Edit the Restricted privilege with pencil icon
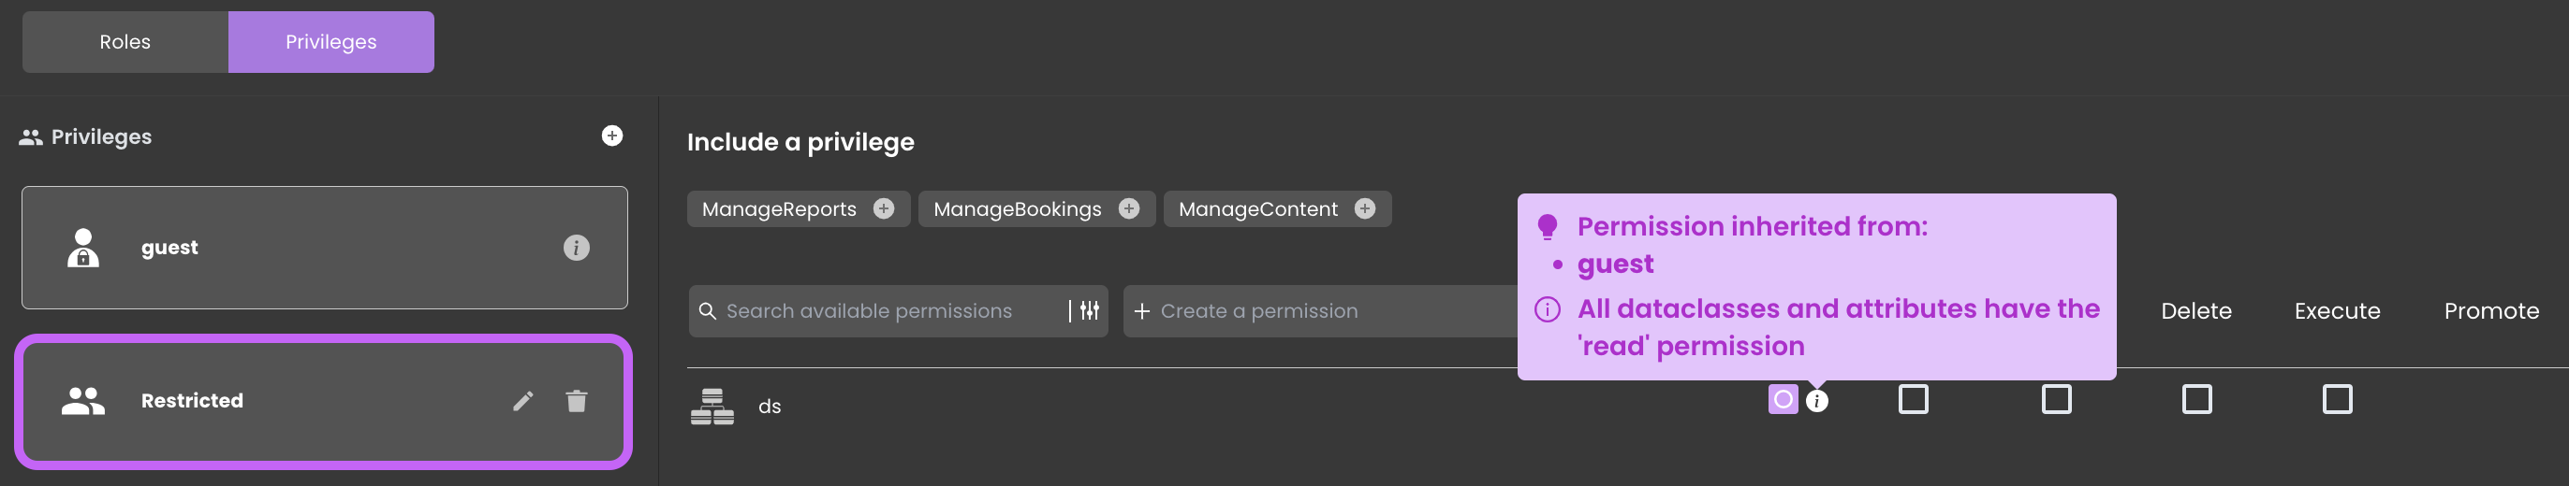This screenshot has width=2569, height=486. click(523, 400)
